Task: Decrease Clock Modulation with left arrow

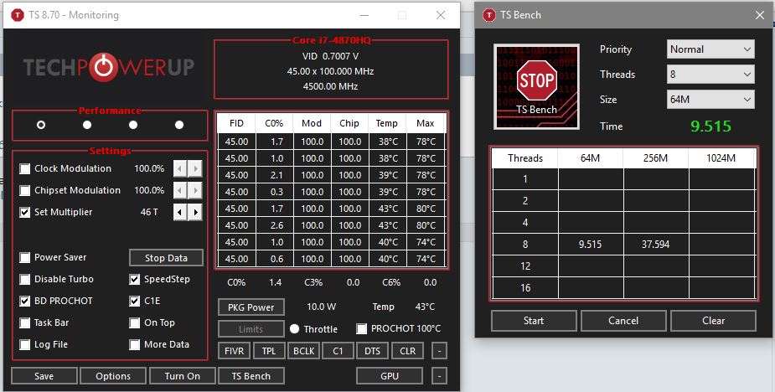Action: tap(180, 168)
